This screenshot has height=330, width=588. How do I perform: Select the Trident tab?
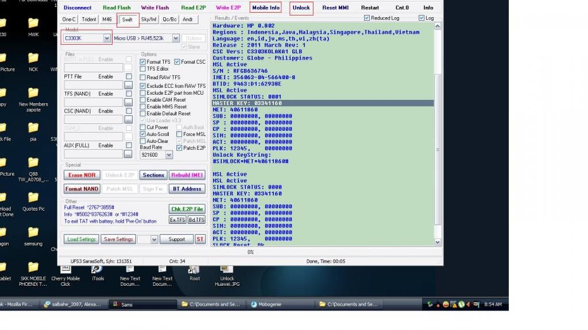pyautogui.click(x=89, y=20)
